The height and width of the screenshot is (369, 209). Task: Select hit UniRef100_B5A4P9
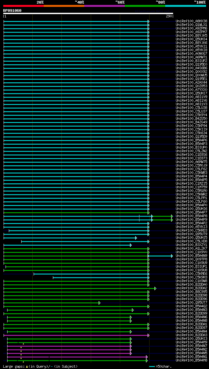tap(191, 219)
